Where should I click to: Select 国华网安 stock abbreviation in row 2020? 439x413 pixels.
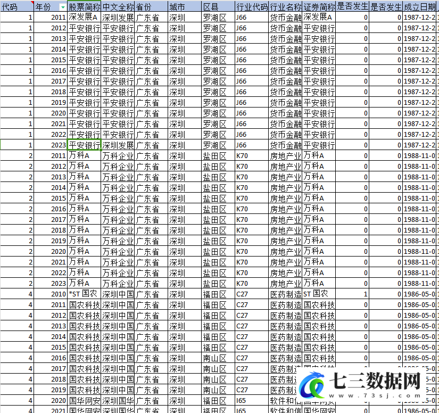[84, 400]
